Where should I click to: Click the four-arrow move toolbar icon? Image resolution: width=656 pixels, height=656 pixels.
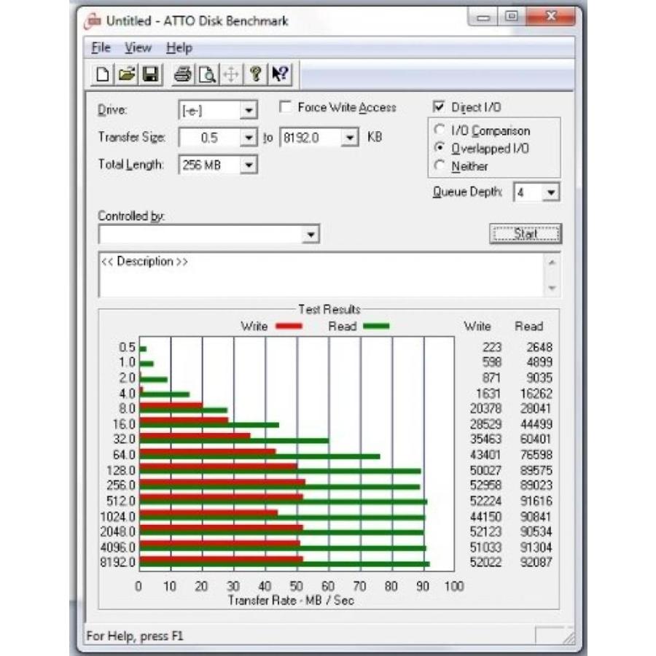tap(231, 75)
